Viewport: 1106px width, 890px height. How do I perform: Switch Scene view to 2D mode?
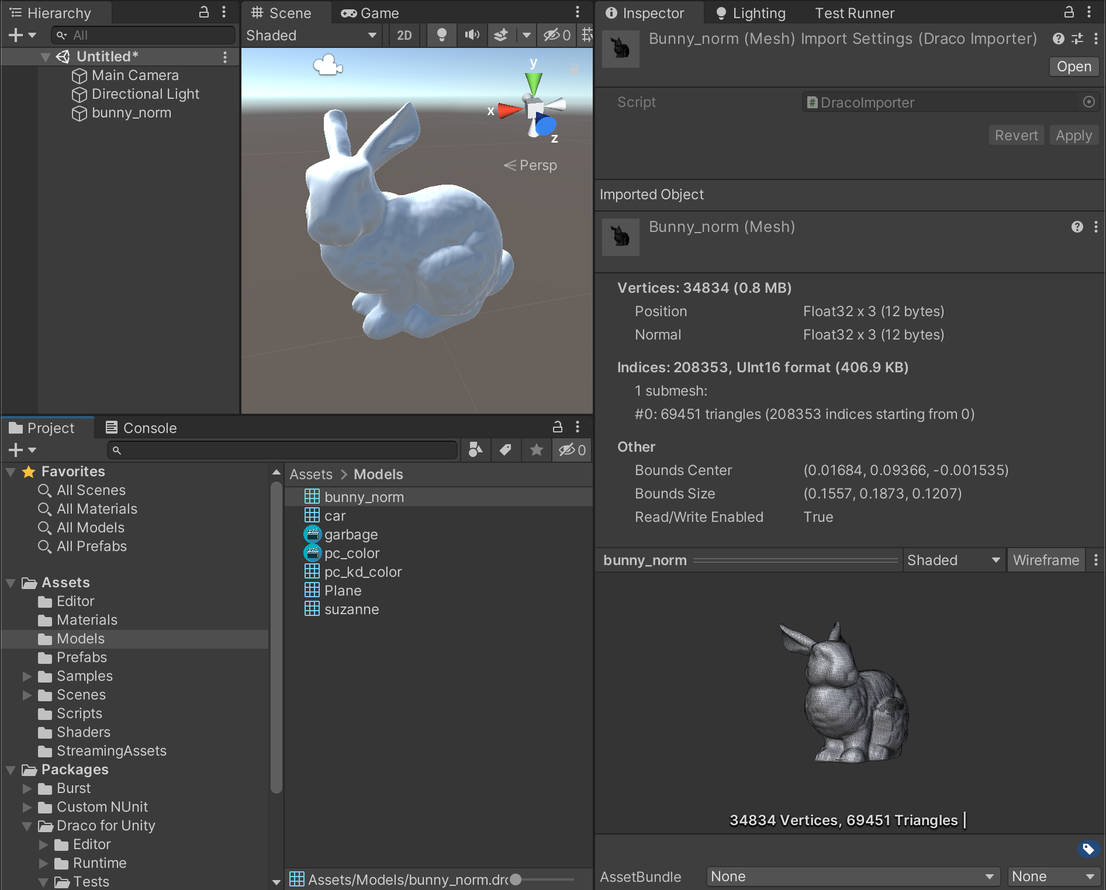403,35
